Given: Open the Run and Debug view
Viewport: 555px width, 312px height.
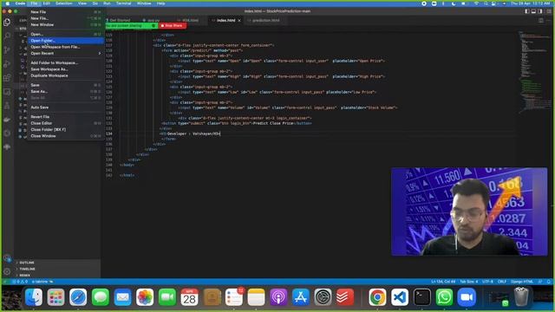Looking at the screenshot, I should click(7, 64).
